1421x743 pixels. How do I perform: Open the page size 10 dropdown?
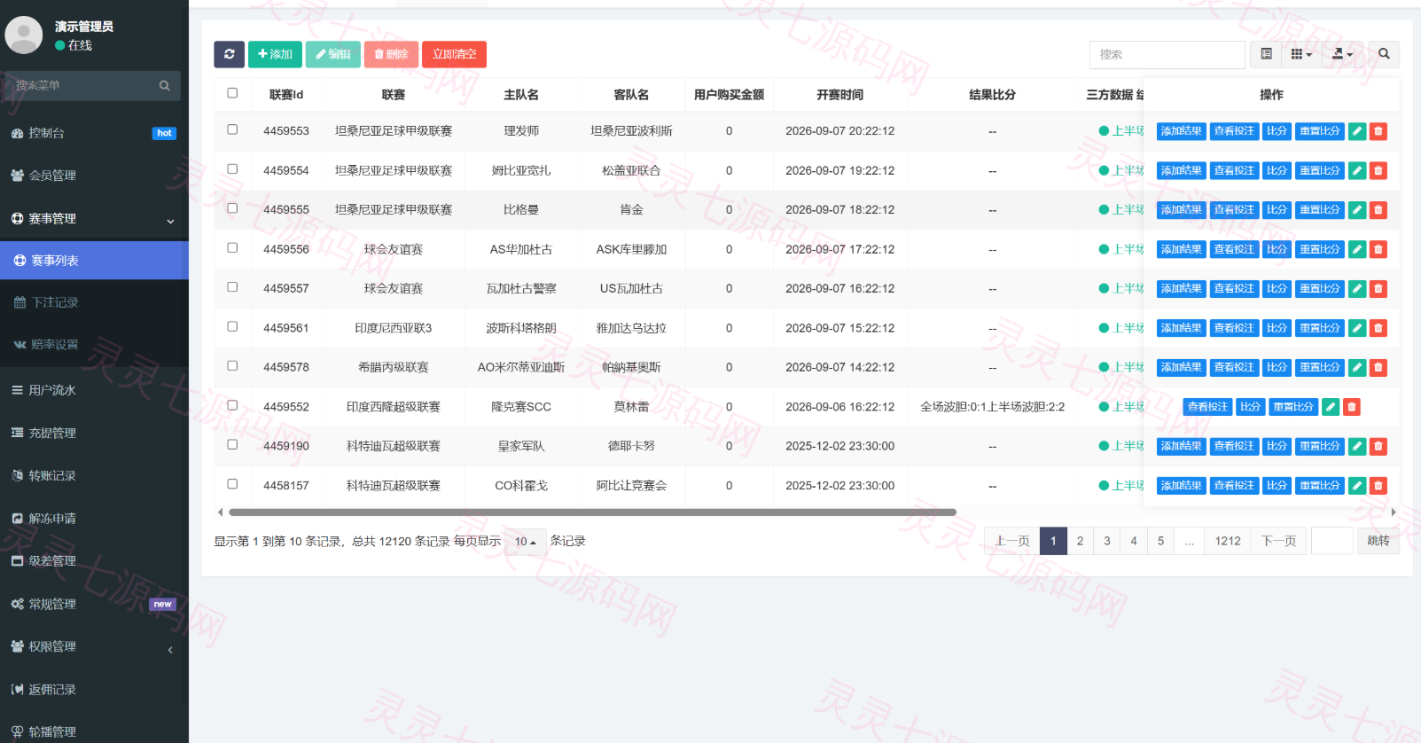pyautogui.click(x=526, y=542)
